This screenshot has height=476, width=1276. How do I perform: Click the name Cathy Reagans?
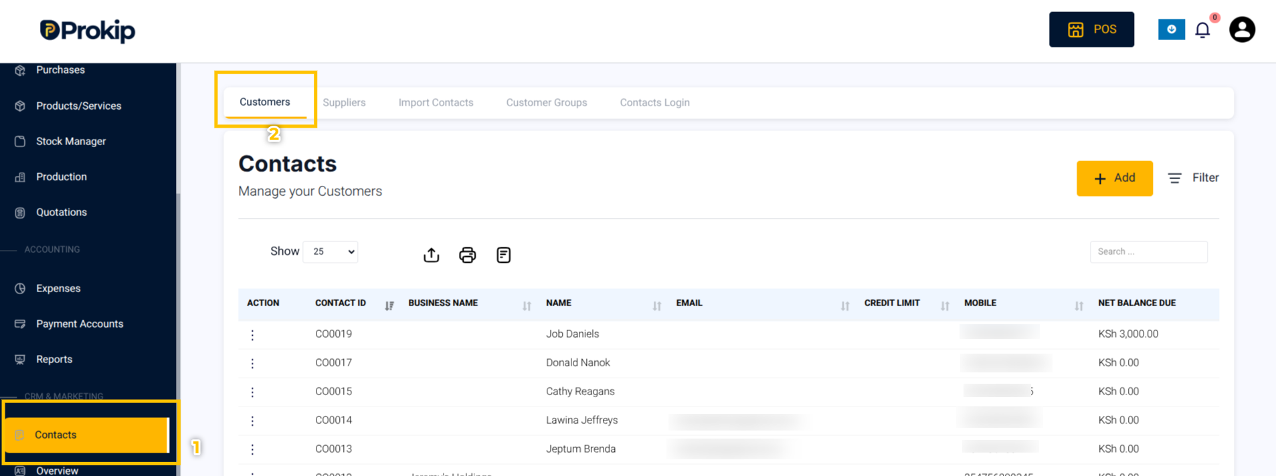580,391
